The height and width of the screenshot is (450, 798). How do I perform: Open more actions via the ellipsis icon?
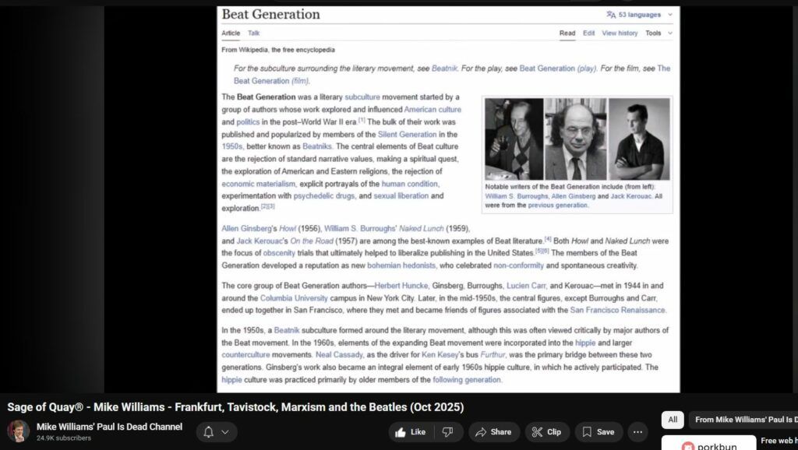(x=637, y=432)
